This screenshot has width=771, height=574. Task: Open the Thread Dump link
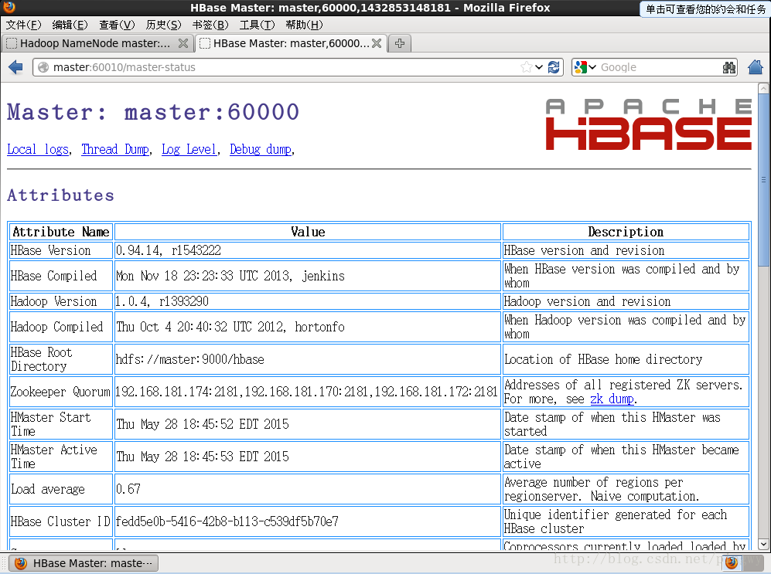[x=115, y=149]
